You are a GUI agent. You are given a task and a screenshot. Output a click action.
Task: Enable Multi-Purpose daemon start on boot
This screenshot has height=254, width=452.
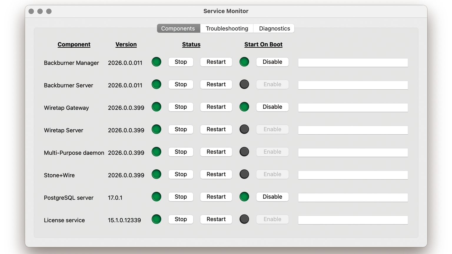pos(272,152)
